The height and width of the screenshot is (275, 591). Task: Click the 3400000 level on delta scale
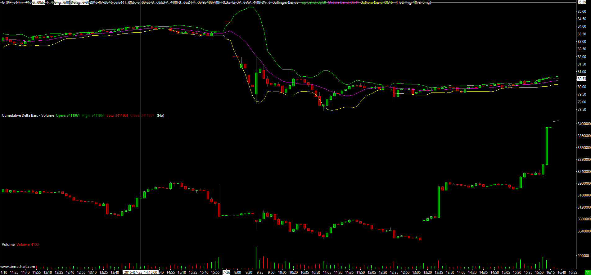(584, 124)
